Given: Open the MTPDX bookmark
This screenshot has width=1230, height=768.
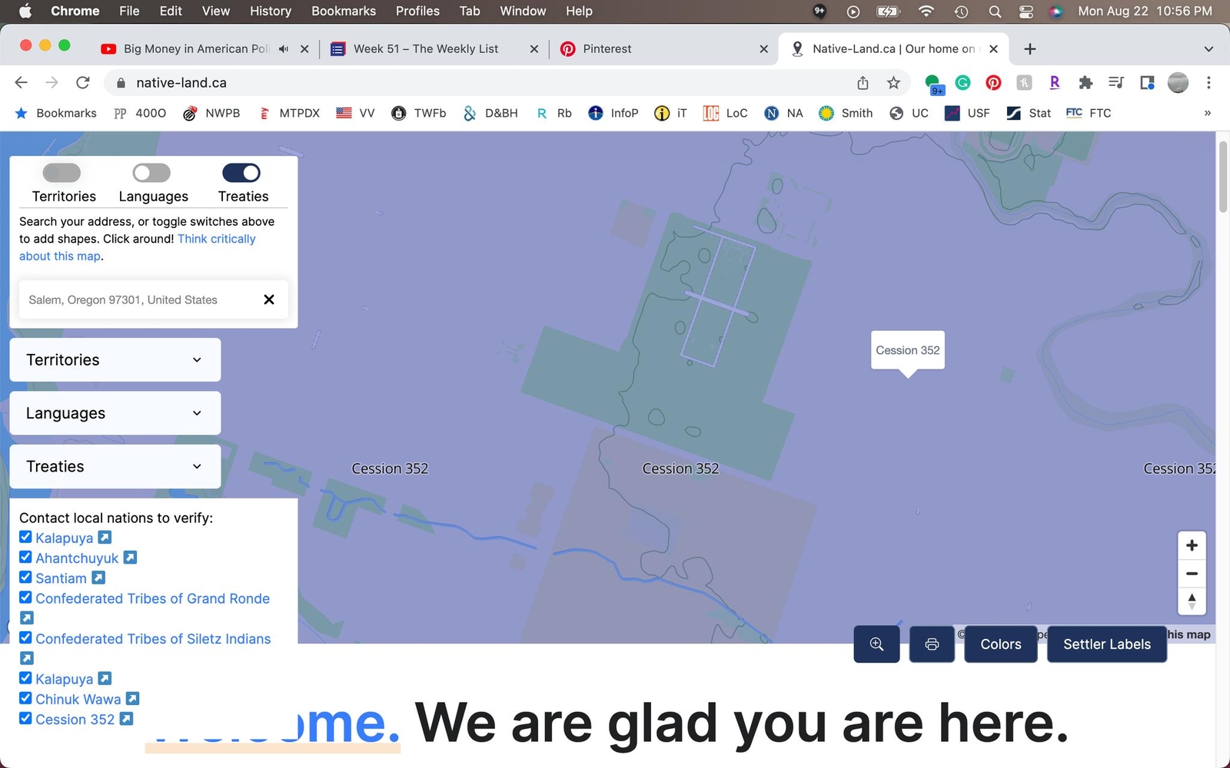Looking at the screenshot, I should pos(289,113).
